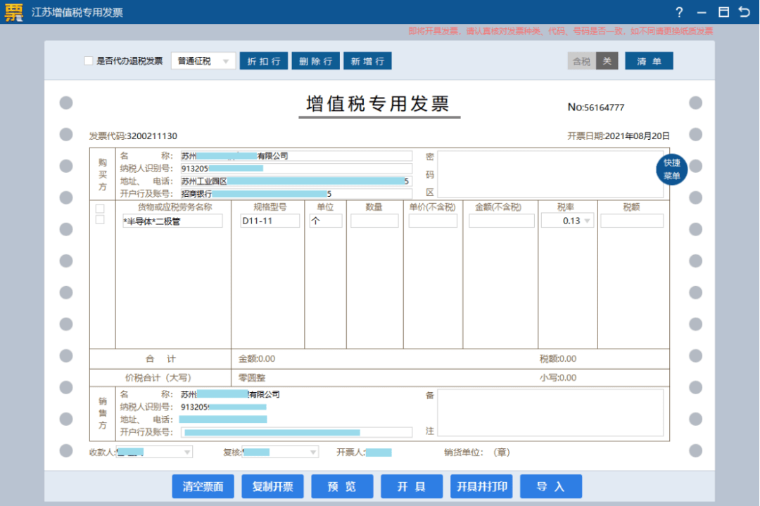Click the 导入 import button
760x506 pixels.
(551, 486)
